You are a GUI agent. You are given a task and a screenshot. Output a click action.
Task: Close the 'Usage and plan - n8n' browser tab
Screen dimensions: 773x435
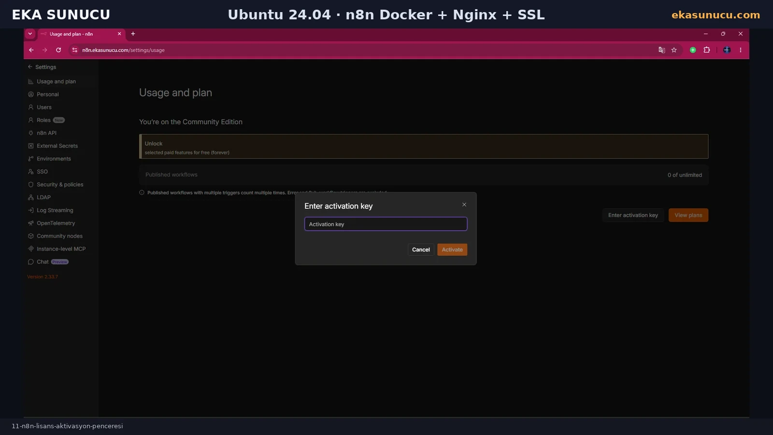[119, 34]
